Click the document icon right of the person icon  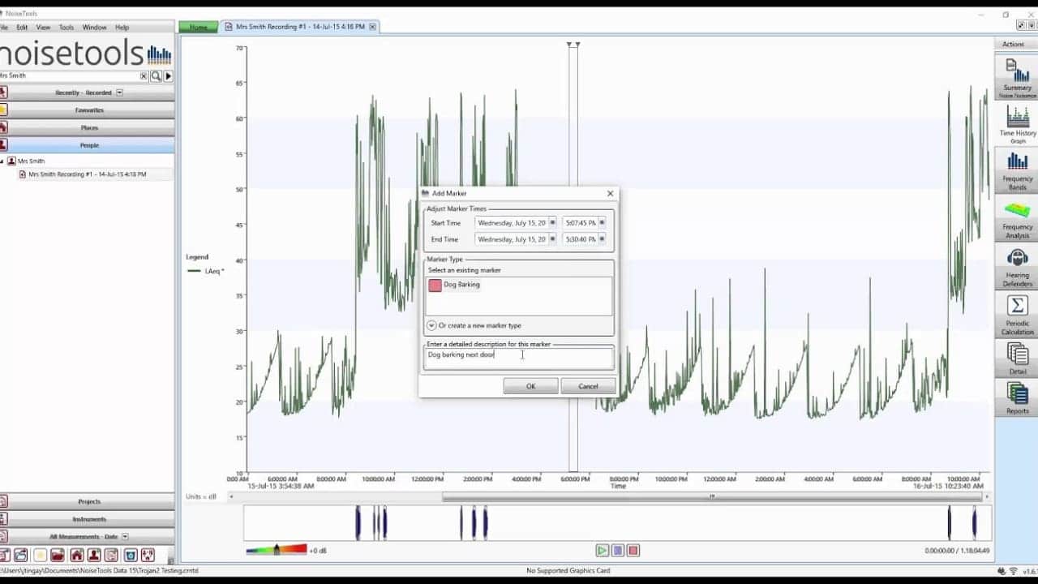coord(111,556)
